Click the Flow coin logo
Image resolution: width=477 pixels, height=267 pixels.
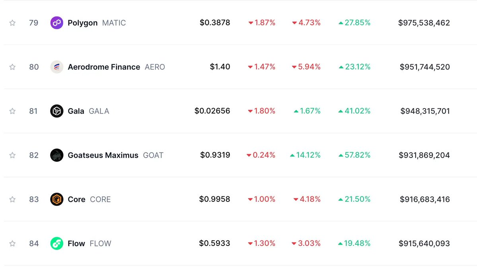pos(57,244)
